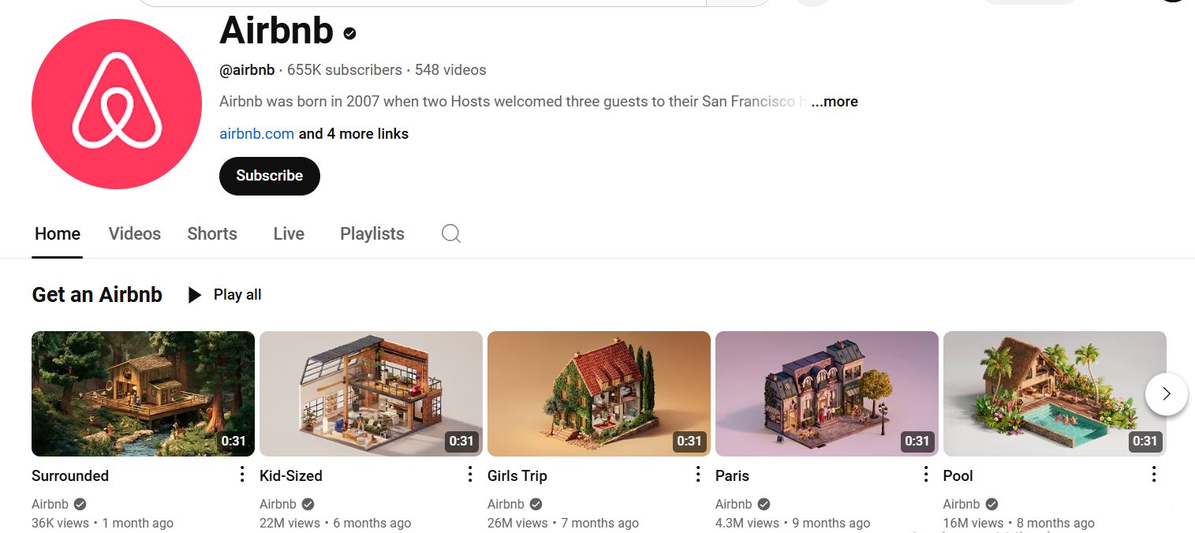This screenshot has height=533, width=1195.
Task: Open the airbnb.com link
Action: pos(256,134)
